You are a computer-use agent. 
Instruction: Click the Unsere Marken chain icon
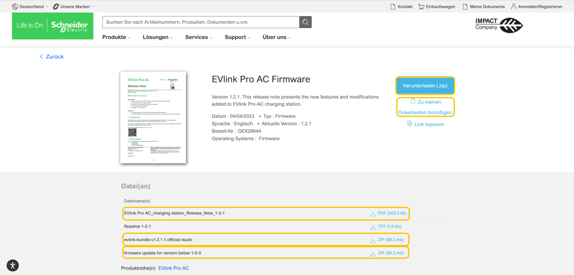click(x=56, y=7)
